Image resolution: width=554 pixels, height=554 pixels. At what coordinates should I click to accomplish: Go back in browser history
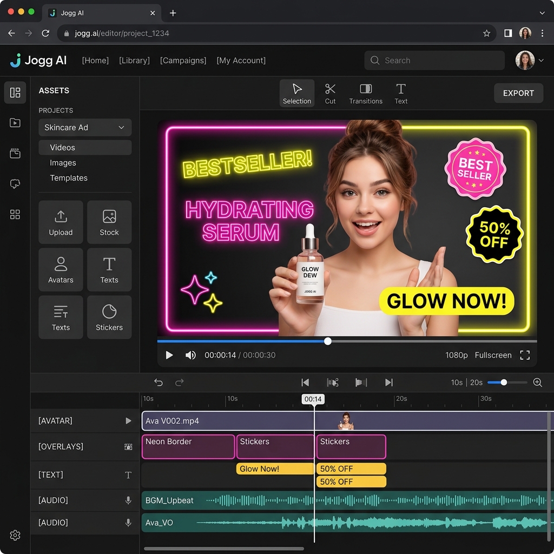point(12,33)
